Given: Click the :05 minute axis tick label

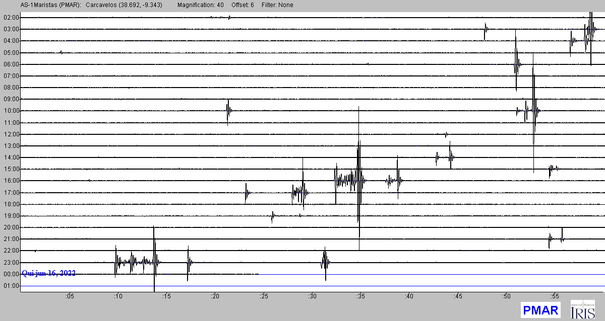Looking at the screenshot, I should (x=69, y=296).
